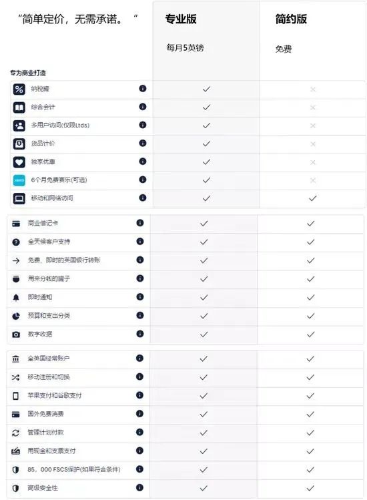Click the 苹果支付和谷歌支付 feature row
Viewport: 367px width, 500px height.
(185, 396)
